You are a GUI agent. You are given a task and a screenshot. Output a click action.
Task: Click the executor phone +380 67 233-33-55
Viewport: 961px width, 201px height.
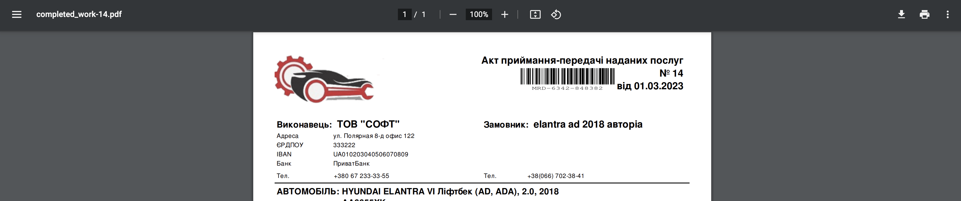pos(361,176)
